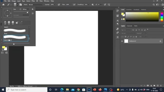Open brush preset panel gear menu

(33, 9)
